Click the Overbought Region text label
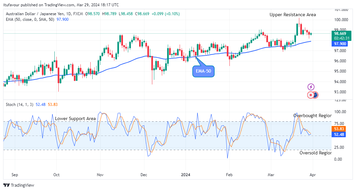This screenshot has width=356, height=191. 312,115
